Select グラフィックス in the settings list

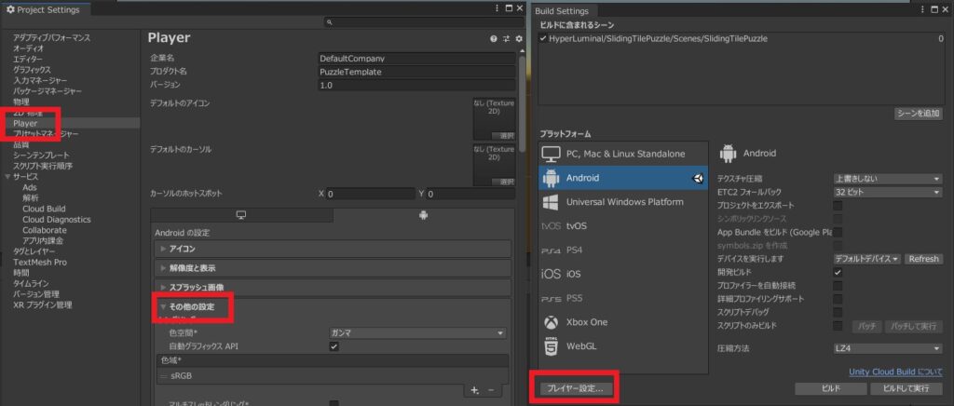tap(33, 70)
